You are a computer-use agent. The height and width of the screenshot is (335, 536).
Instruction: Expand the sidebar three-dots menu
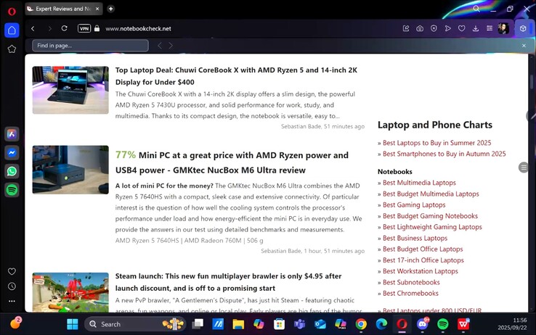[x=12, y=300]
